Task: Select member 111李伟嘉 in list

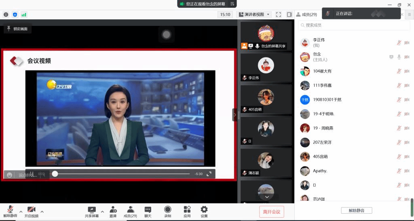Action: 354,85
